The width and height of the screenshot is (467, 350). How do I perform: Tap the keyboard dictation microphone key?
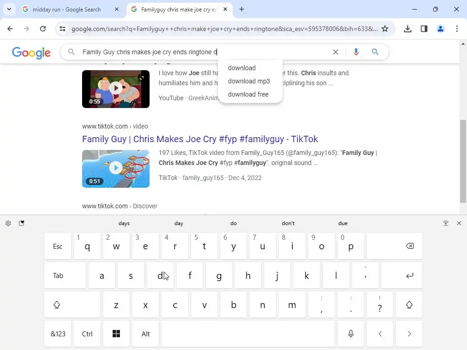point(351,334)
